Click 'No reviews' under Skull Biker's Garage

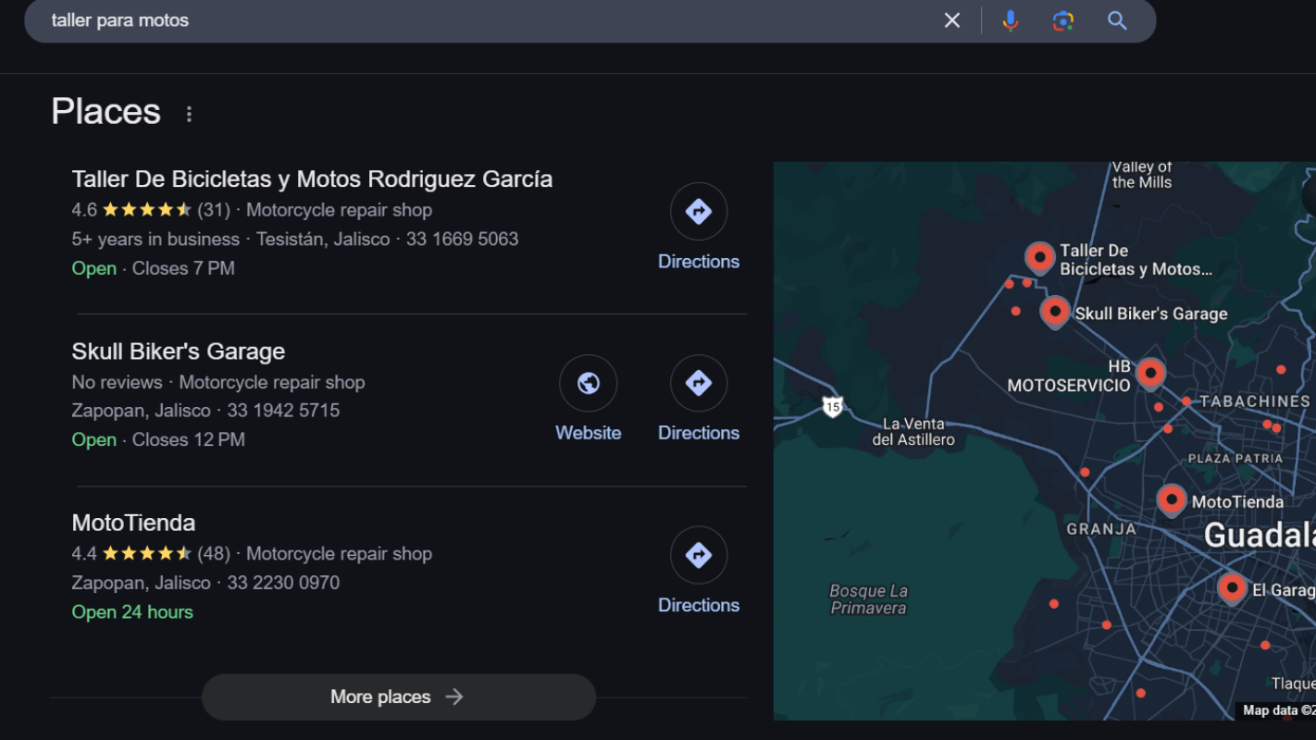tap(117, 382)
